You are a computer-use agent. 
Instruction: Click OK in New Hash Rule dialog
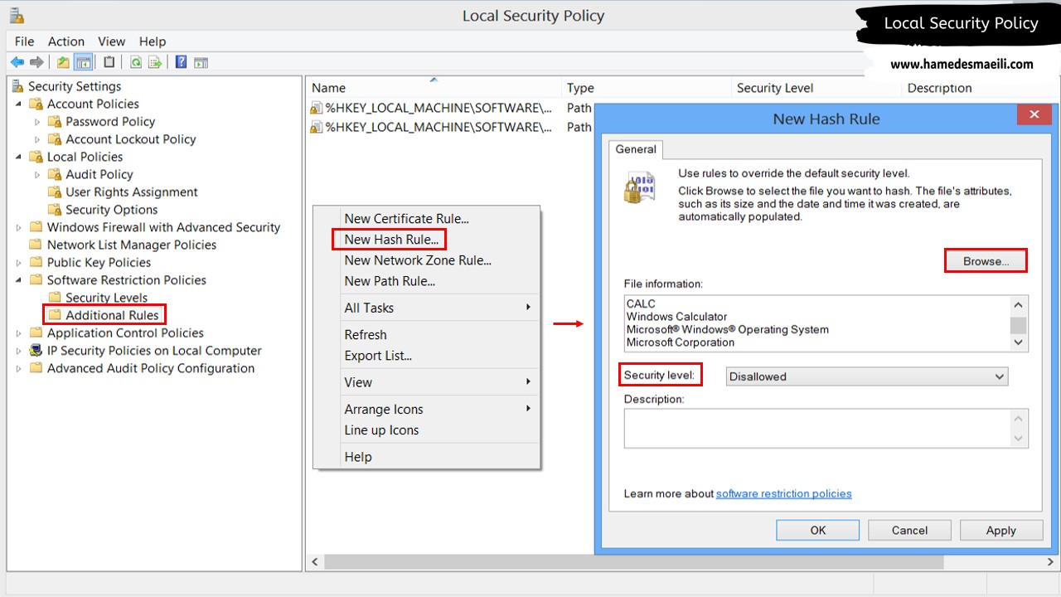coord(818,531)
